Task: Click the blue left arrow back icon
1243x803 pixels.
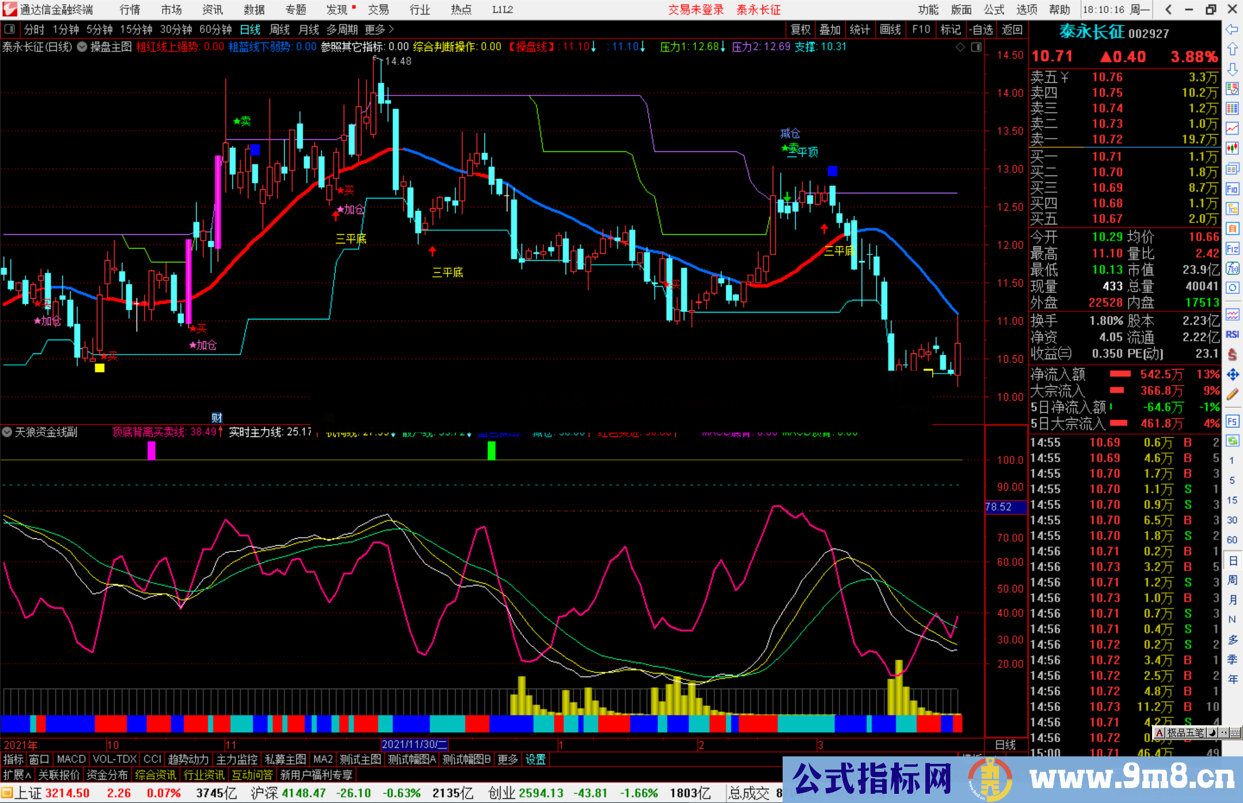Action: (x=1232, y=29)
